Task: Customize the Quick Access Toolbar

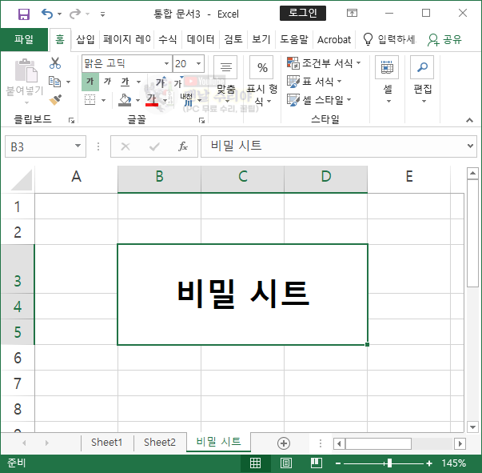Action: (x=102, y=14)
